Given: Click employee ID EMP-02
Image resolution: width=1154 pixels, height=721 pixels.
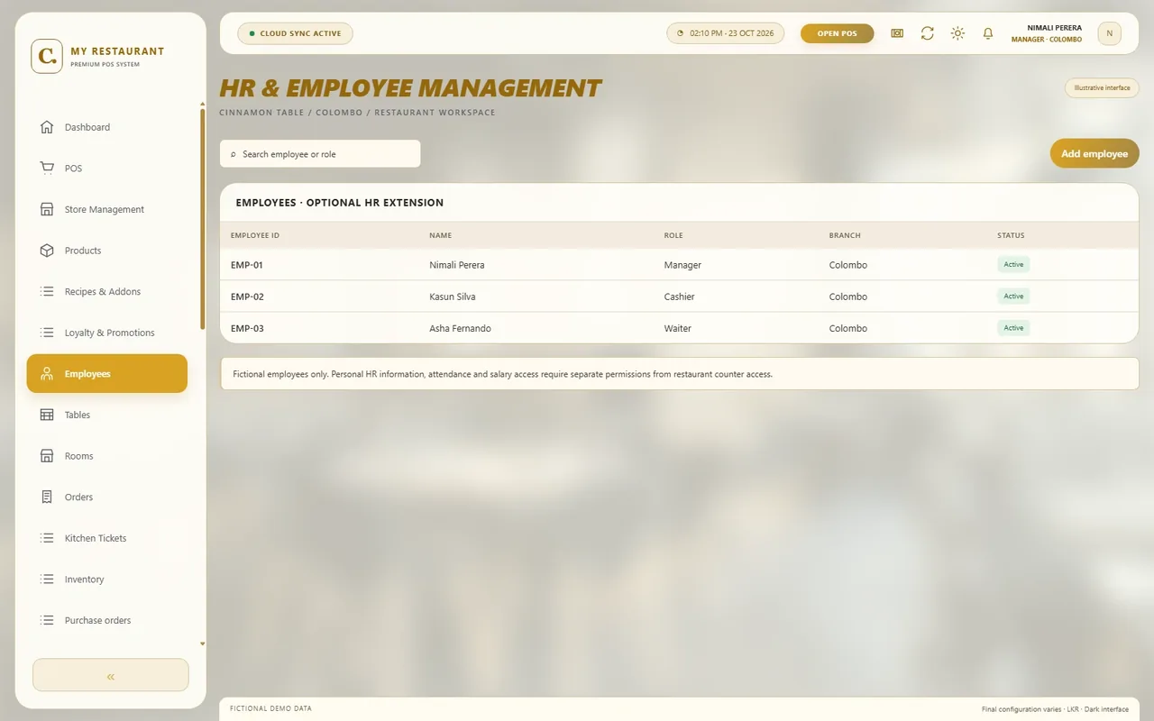Looking at the screenshot, I should (x=247, y=297).
